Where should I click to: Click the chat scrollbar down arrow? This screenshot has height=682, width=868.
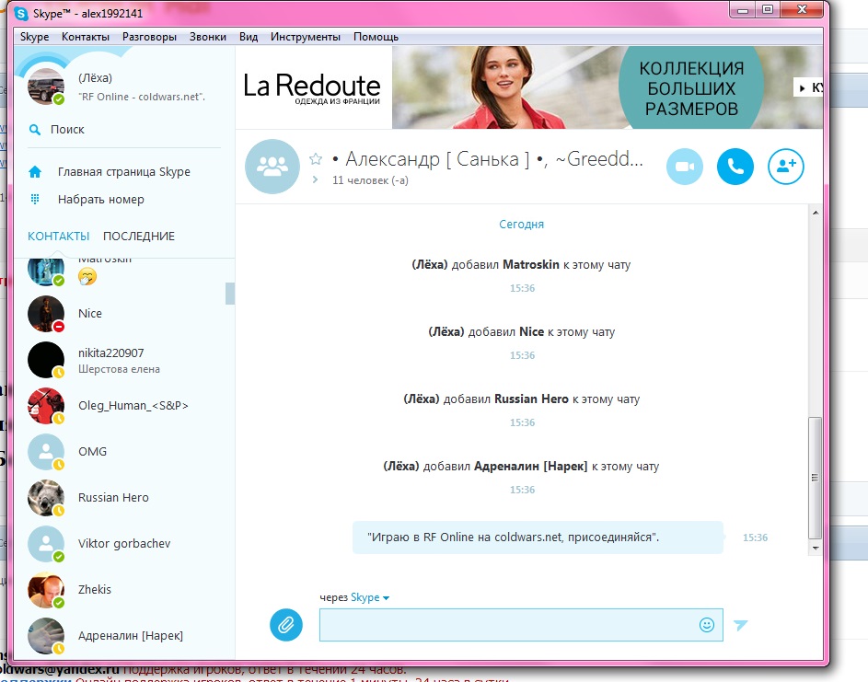point(815,548)
